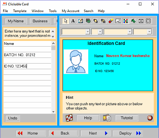Switch to the Business section

point(40,21)
